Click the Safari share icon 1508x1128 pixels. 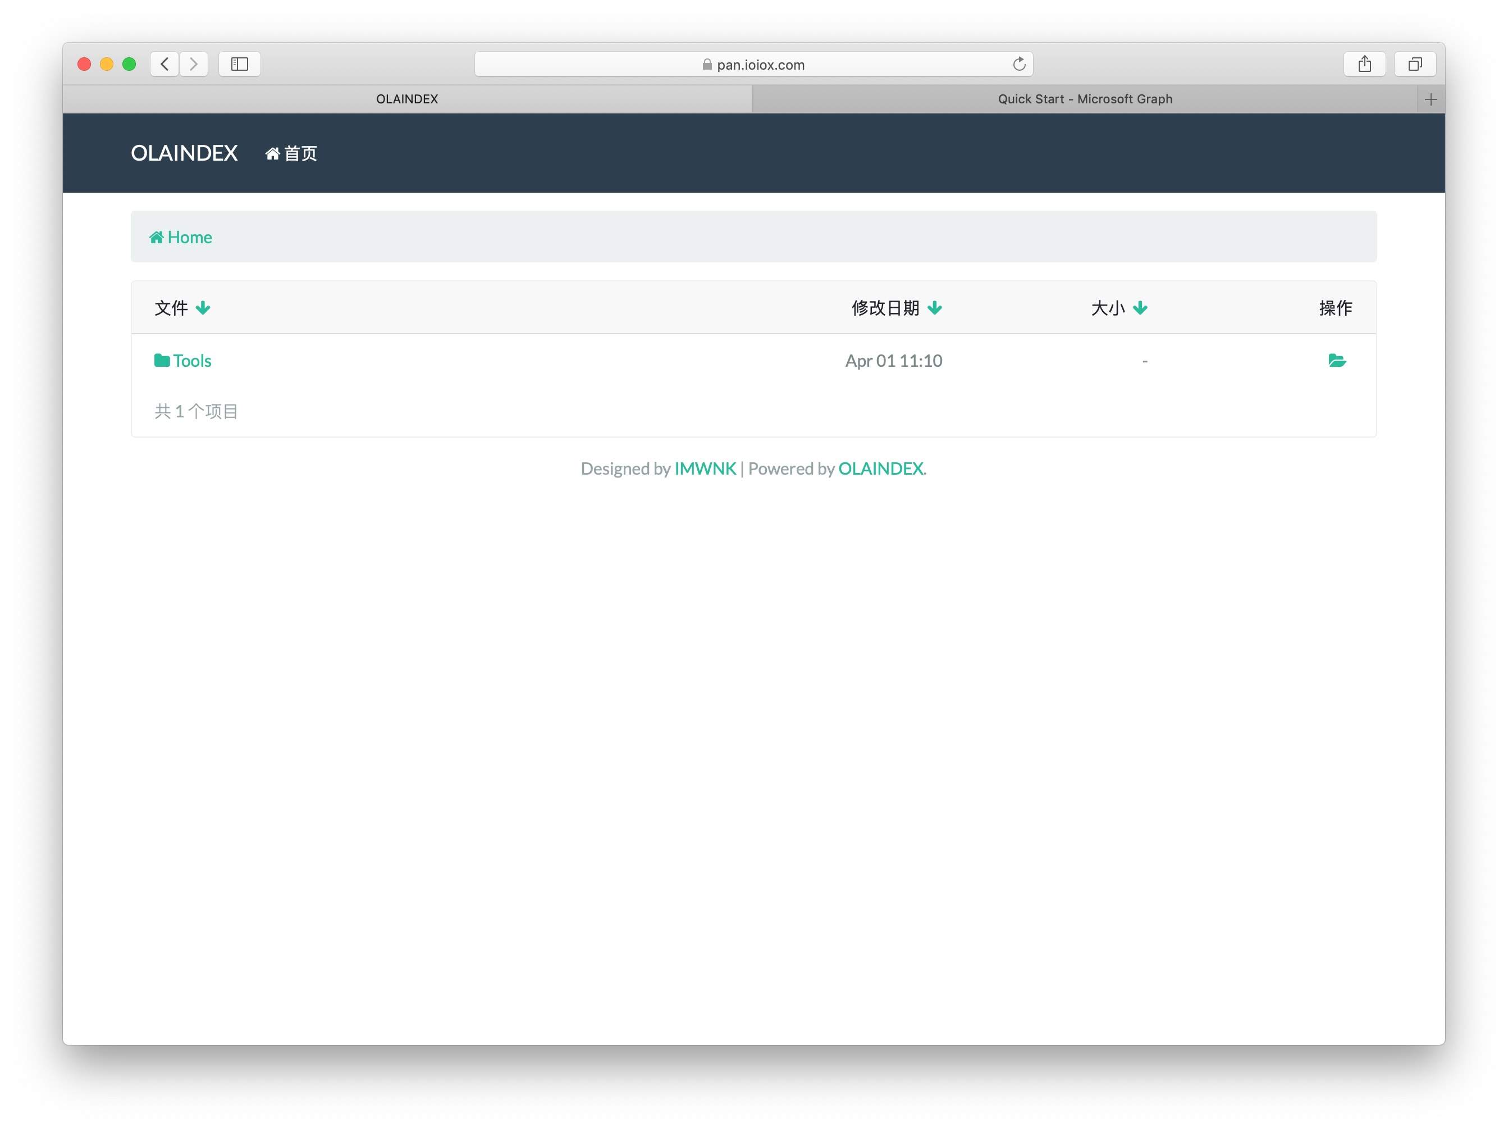[1364, 64]
